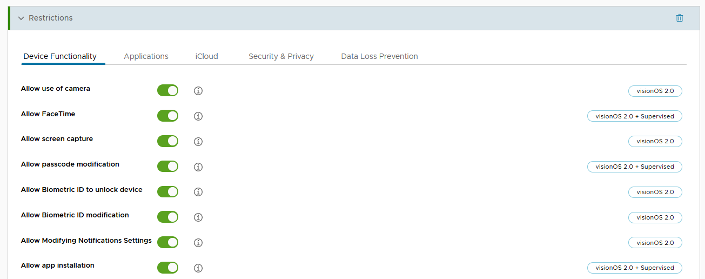Toggle Allow passcode modification switch
Image resolution: width=705 pixels, height=279 pixels.
pos(167,166)
